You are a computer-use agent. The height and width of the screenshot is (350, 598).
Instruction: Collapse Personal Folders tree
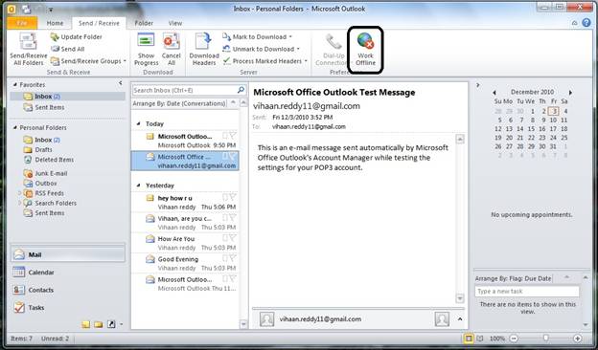(15, 128)
